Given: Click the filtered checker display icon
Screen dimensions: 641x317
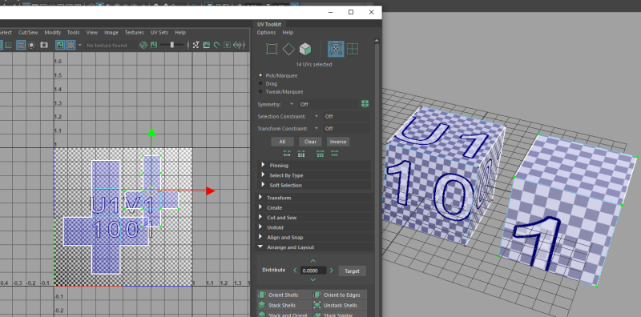Looking at the screenshot, I should pyautogui.click(x=196, y=45).
